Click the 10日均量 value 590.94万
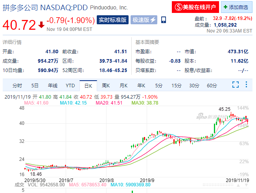256x193 pixels. tap(48, 70)
